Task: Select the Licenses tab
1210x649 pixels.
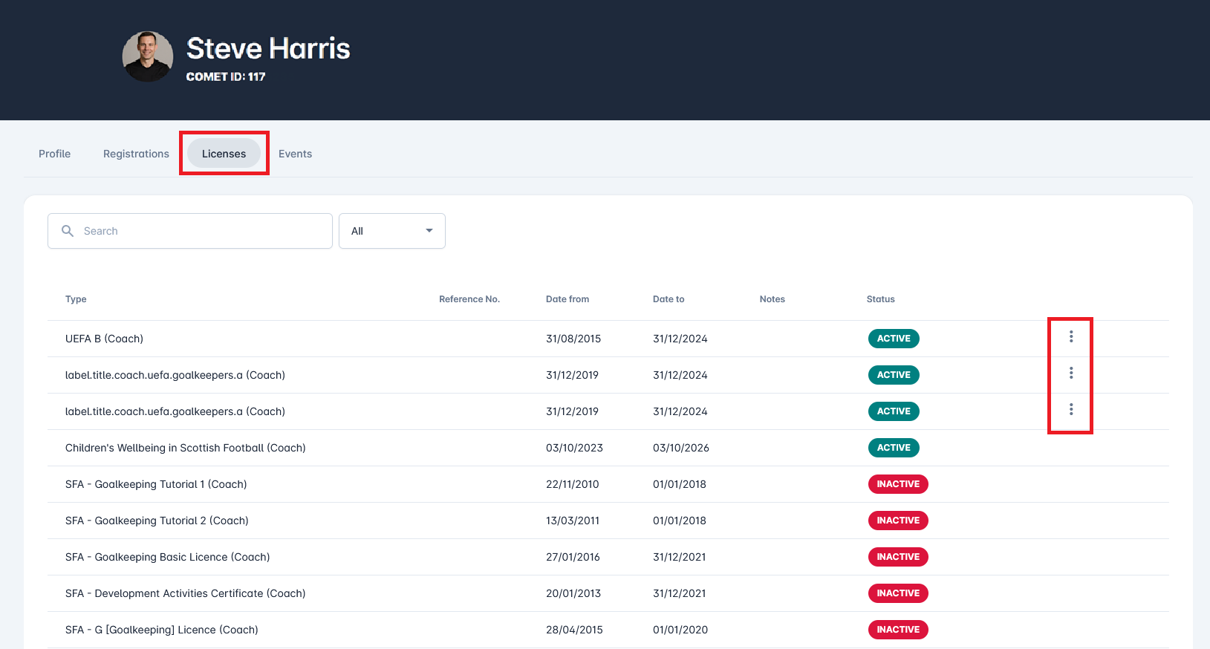Action: point(224,154)
